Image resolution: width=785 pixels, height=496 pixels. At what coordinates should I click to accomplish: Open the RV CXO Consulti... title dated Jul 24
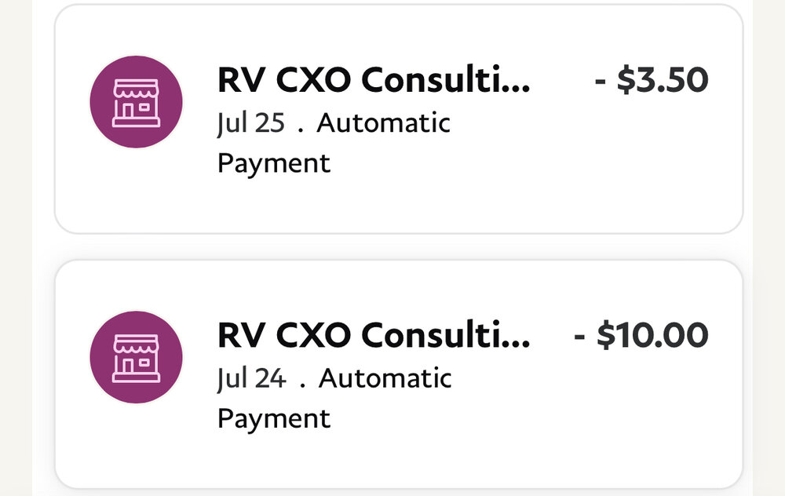[374, 336]
